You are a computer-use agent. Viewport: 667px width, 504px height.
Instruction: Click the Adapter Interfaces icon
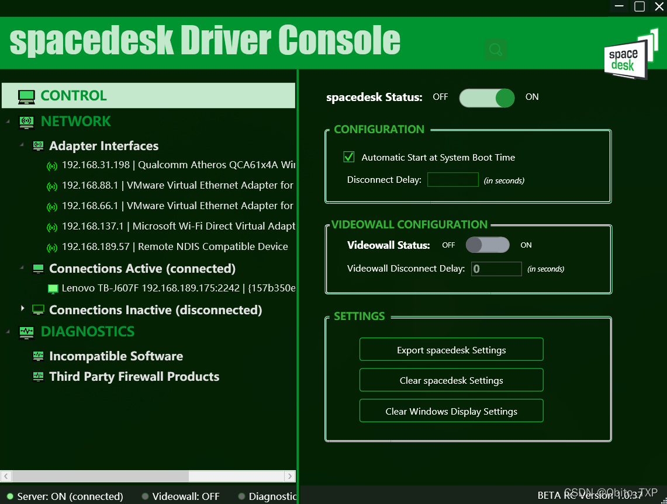tap(38, 146)
